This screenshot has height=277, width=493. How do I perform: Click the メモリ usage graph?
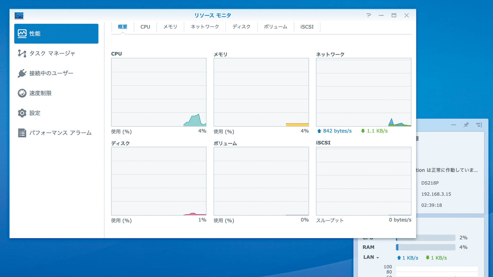point(261,92)
